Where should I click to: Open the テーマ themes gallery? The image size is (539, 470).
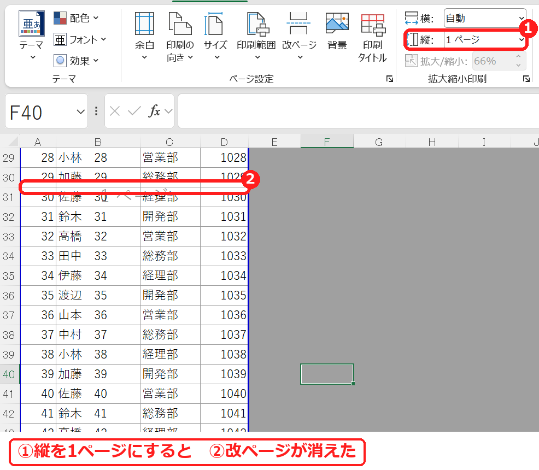point(31,36)
